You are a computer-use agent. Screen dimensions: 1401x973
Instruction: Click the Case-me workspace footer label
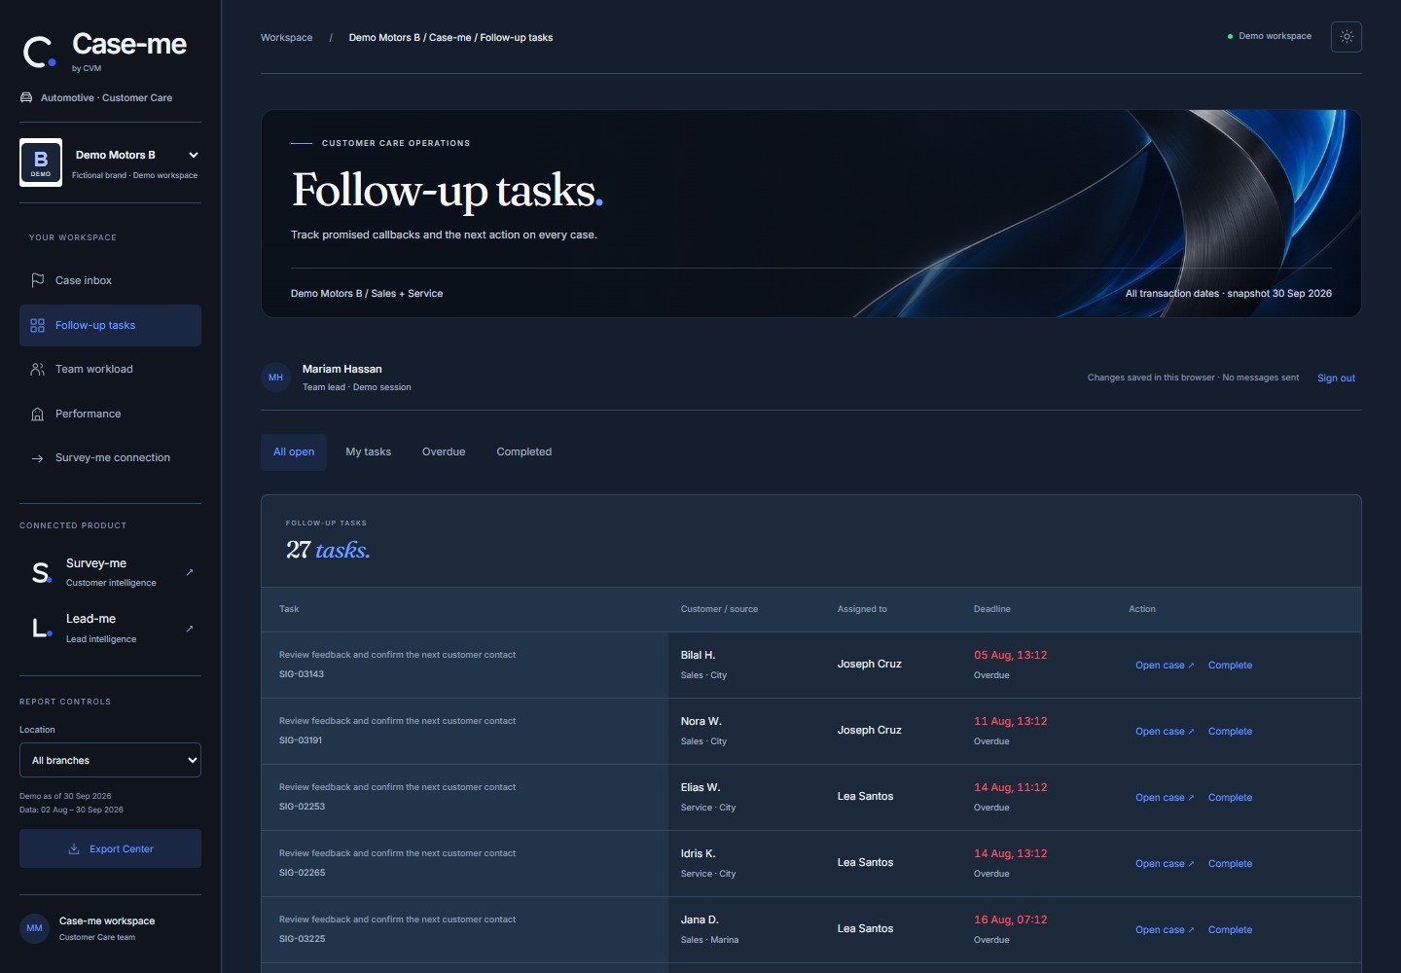point(107,920)
